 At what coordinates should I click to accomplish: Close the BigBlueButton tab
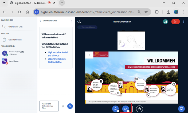point(54,3)
